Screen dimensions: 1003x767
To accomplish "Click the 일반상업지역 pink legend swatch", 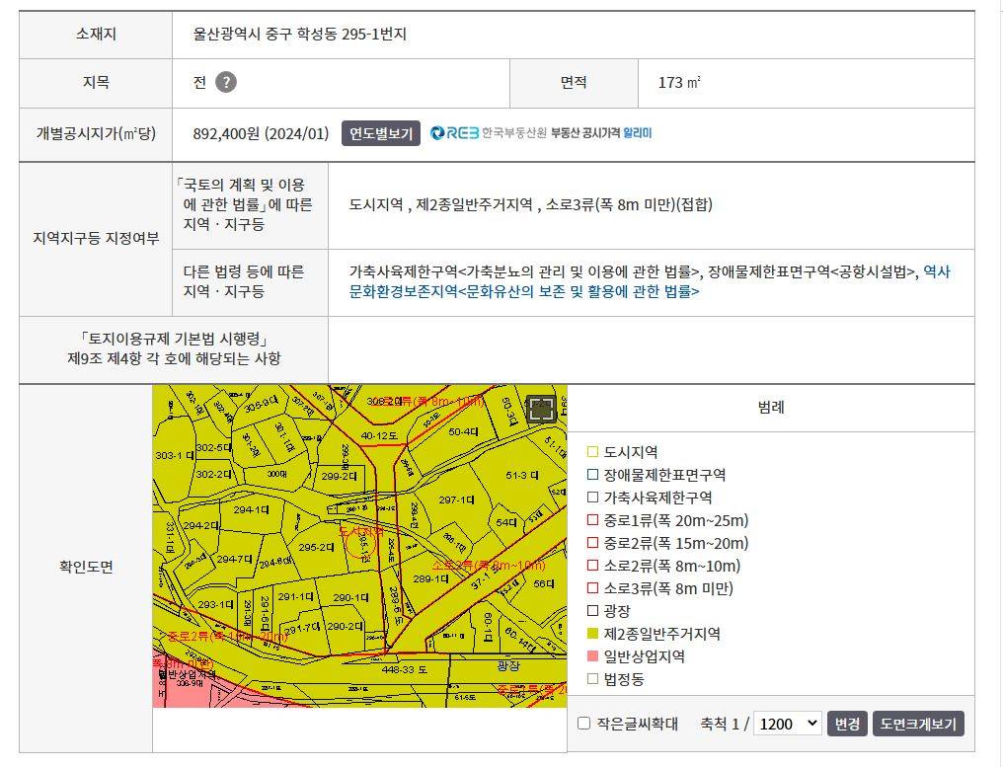I will [x=592, y=656].
